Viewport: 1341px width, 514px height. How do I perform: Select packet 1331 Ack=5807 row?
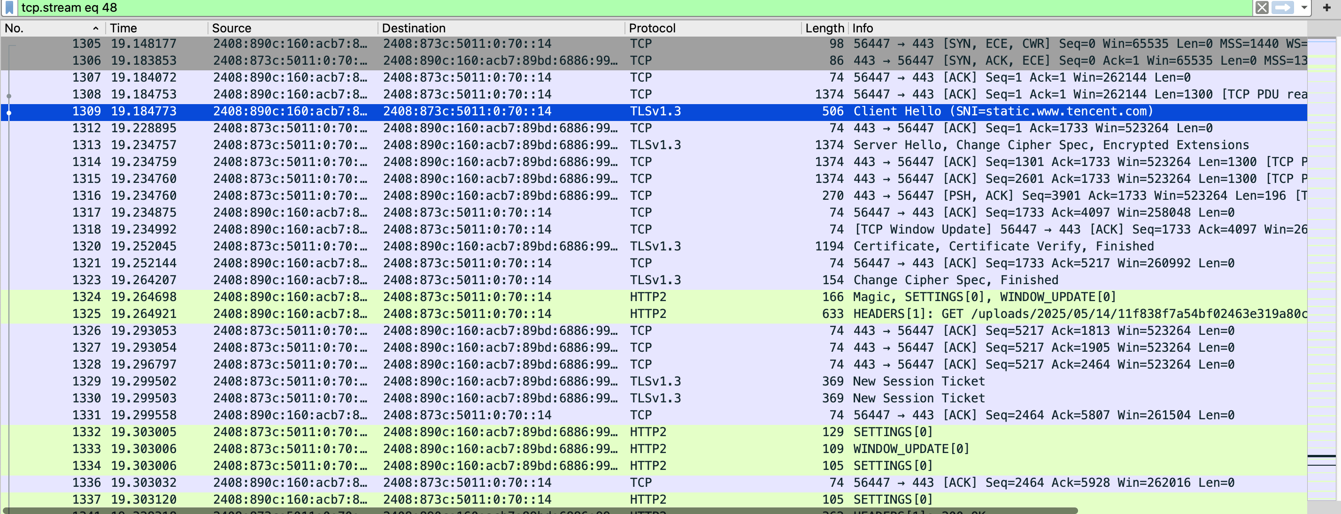point(654,416)
